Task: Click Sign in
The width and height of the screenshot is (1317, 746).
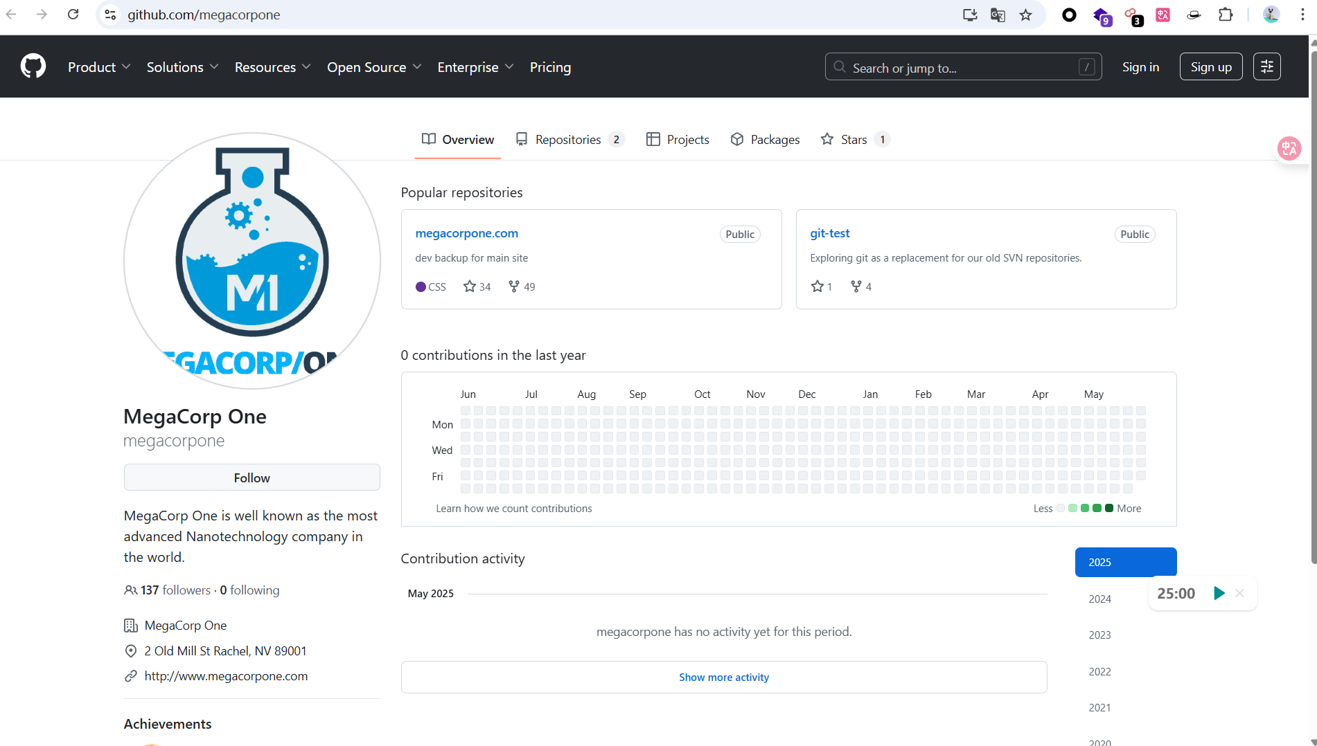Action: pyautogui.click(x=1140, y=67)
